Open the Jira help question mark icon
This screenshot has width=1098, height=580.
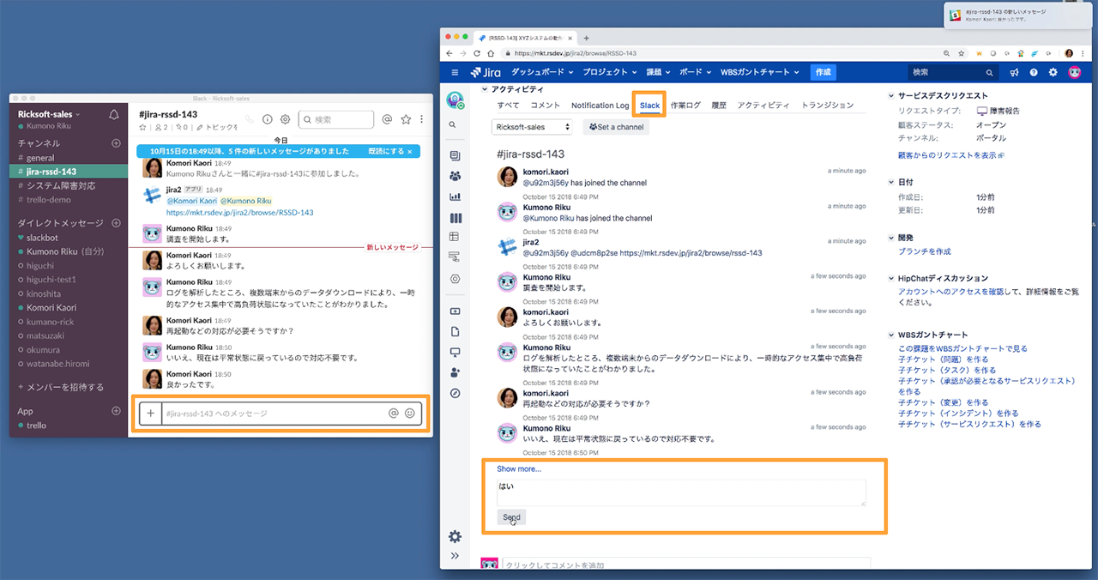click(1034, 73)
